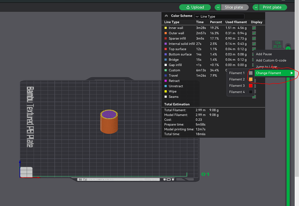Click the yellow Inner wall color square
The width and height of the screenshot is (299, 206).
coord(166,28)
